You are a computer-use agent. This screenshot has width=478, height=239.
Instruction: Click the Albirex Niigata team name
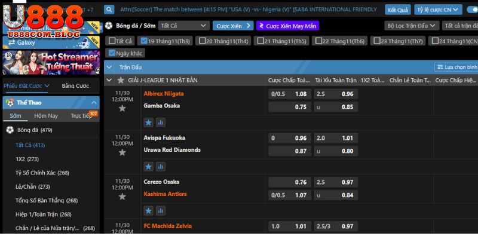[x=164, y=94]
